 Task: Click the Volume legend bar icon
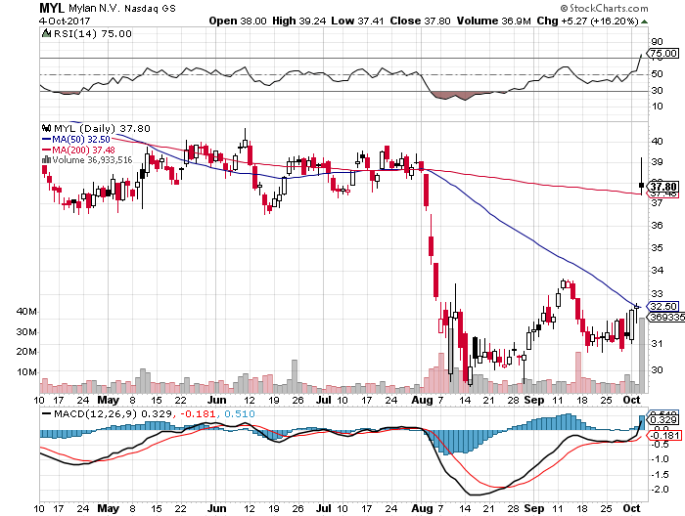45,158
